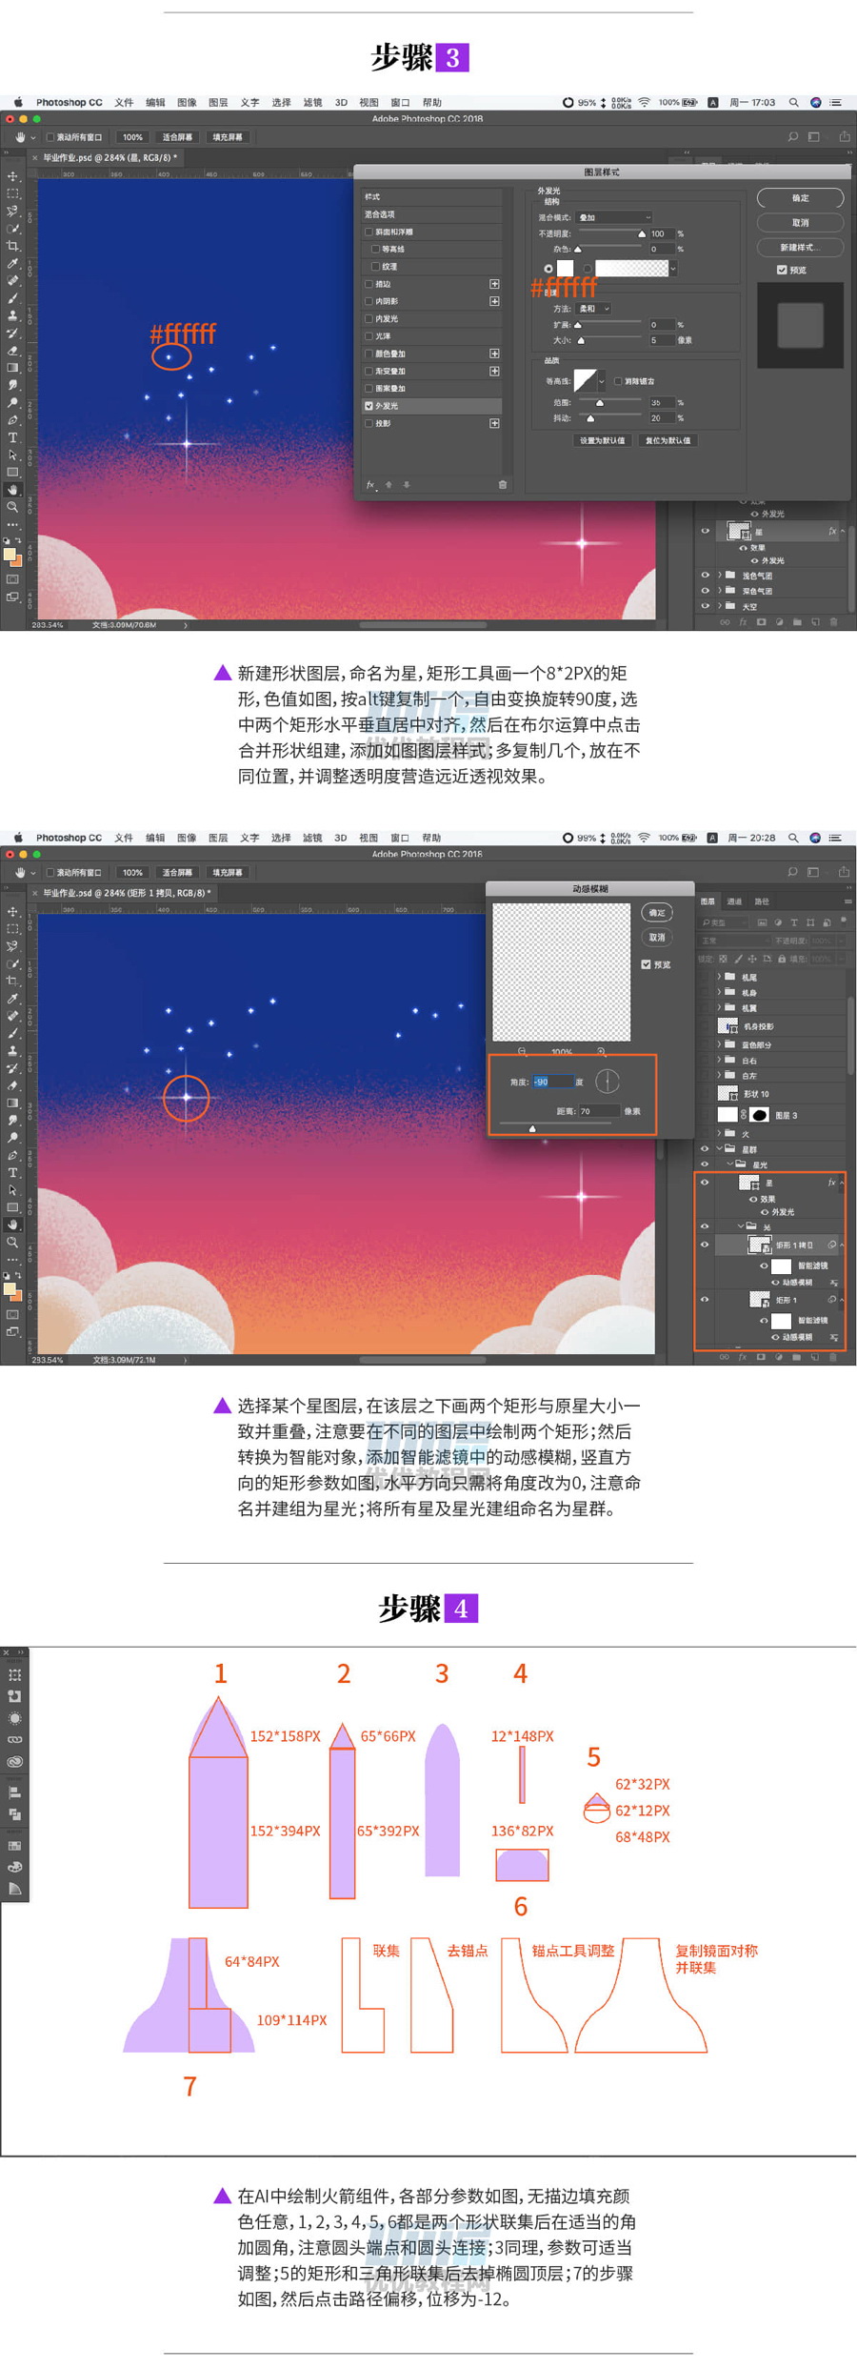Zoom in the Motion Blur preview

click(x=601, y=1051)
